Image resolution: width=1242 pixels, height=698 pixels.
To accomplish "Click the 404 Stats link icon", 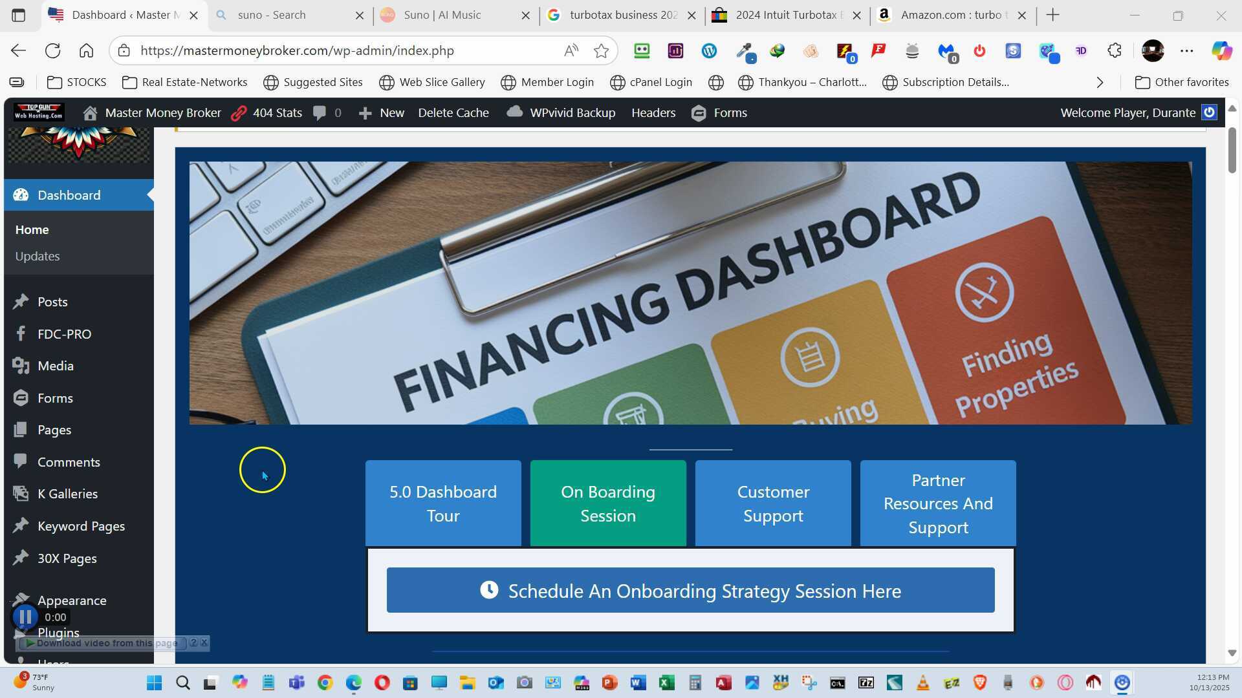I will (239, 113).
